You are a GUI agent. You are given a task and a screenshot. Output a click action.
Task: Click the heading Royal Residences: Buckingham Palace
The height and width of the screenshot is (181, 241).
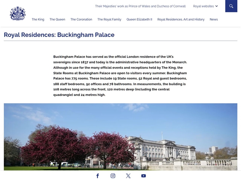tap(59, 35)
